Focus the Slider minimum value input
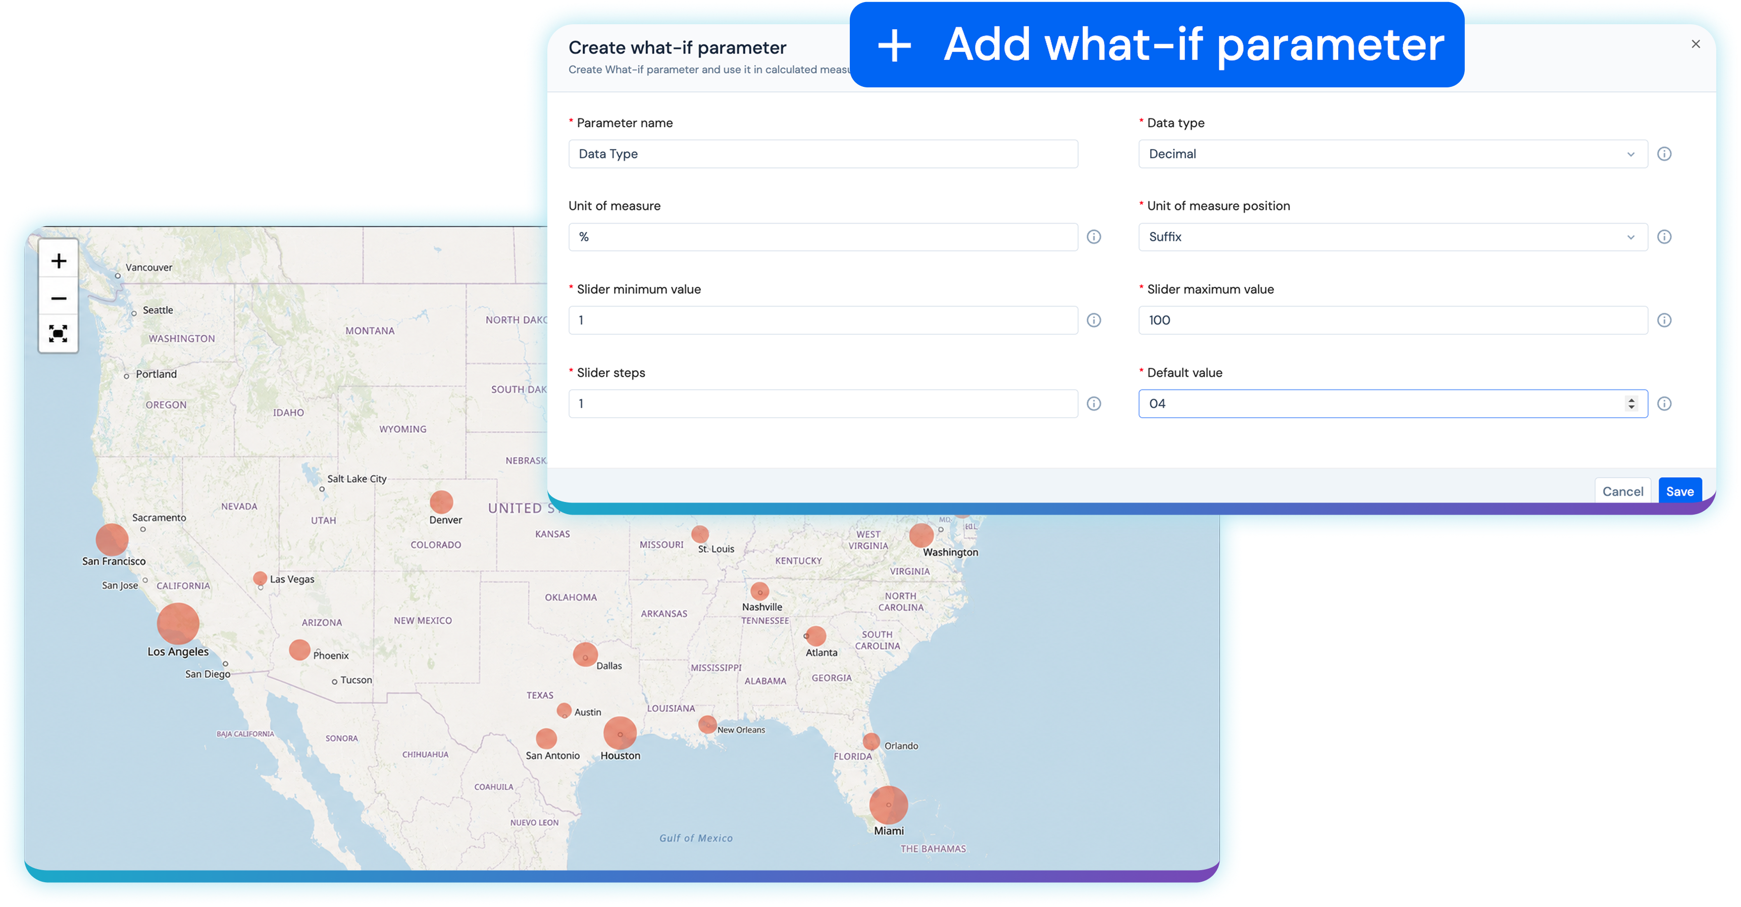Screen dimensions: 1741x907 (x=823, y=320)
